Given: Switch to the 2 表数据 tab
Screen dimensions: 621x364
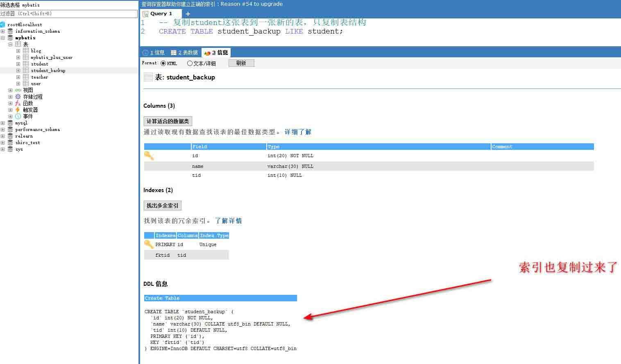Looking at the screenshot, I should coord(184,52).
